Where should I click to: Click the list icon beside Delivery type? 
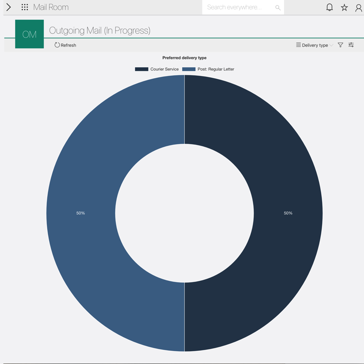298,45
